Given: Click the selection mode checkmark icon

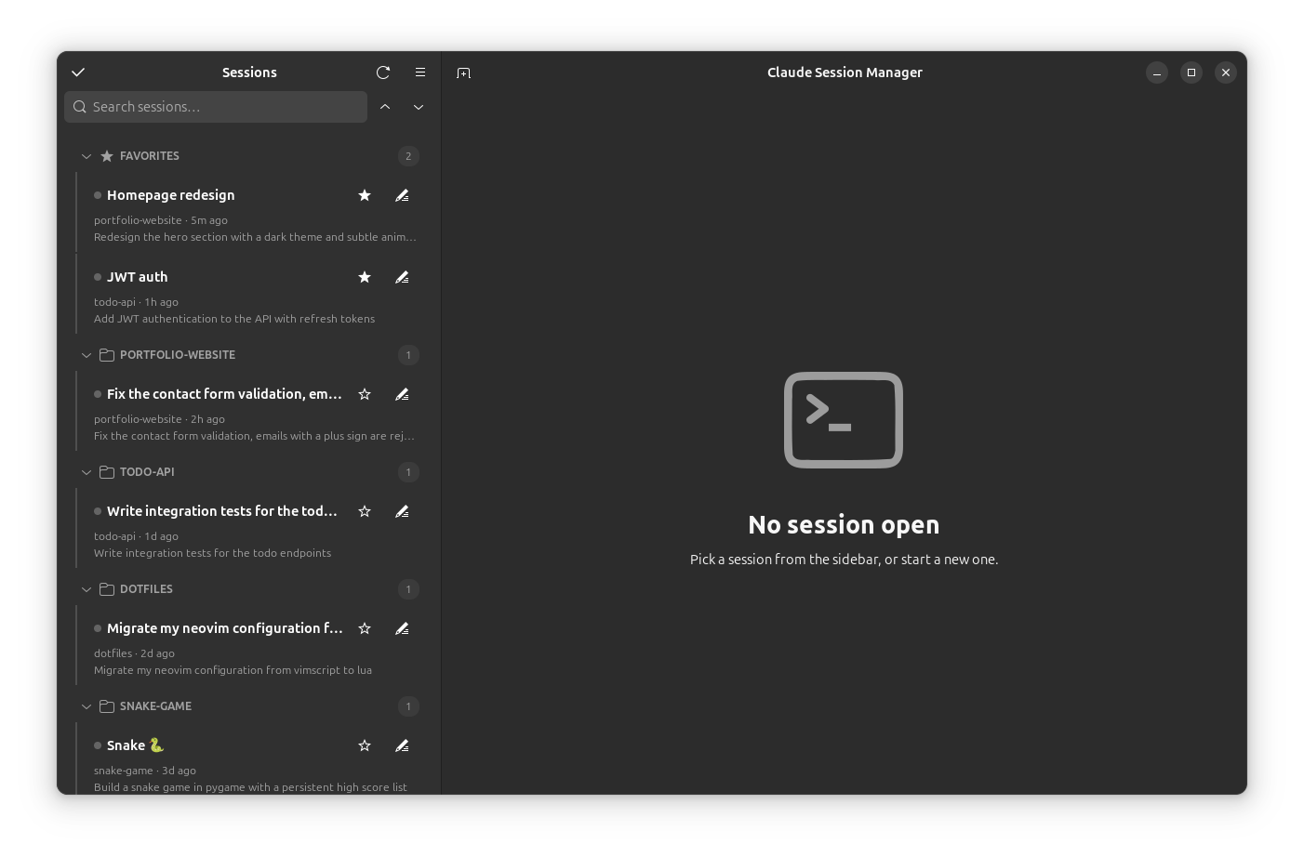Looking at the screenshot, I should pyautogui.click(x=78, y=73).
